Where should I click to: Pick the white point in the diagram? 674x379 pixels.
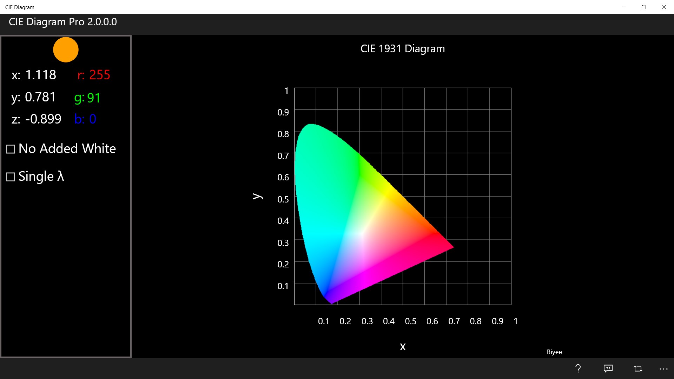click(x=362, y=233)
